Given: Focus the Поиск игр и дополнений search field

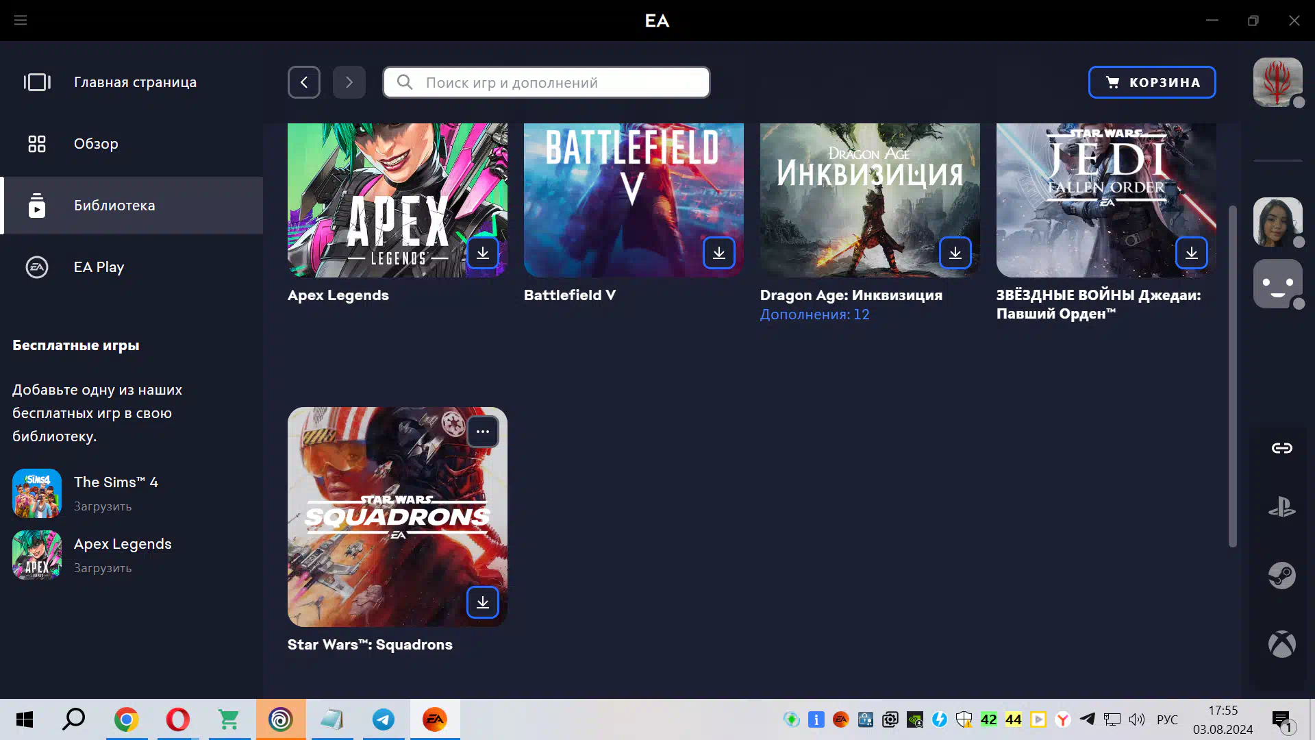Looking at the screenshot, I should [x=547, y=82].
